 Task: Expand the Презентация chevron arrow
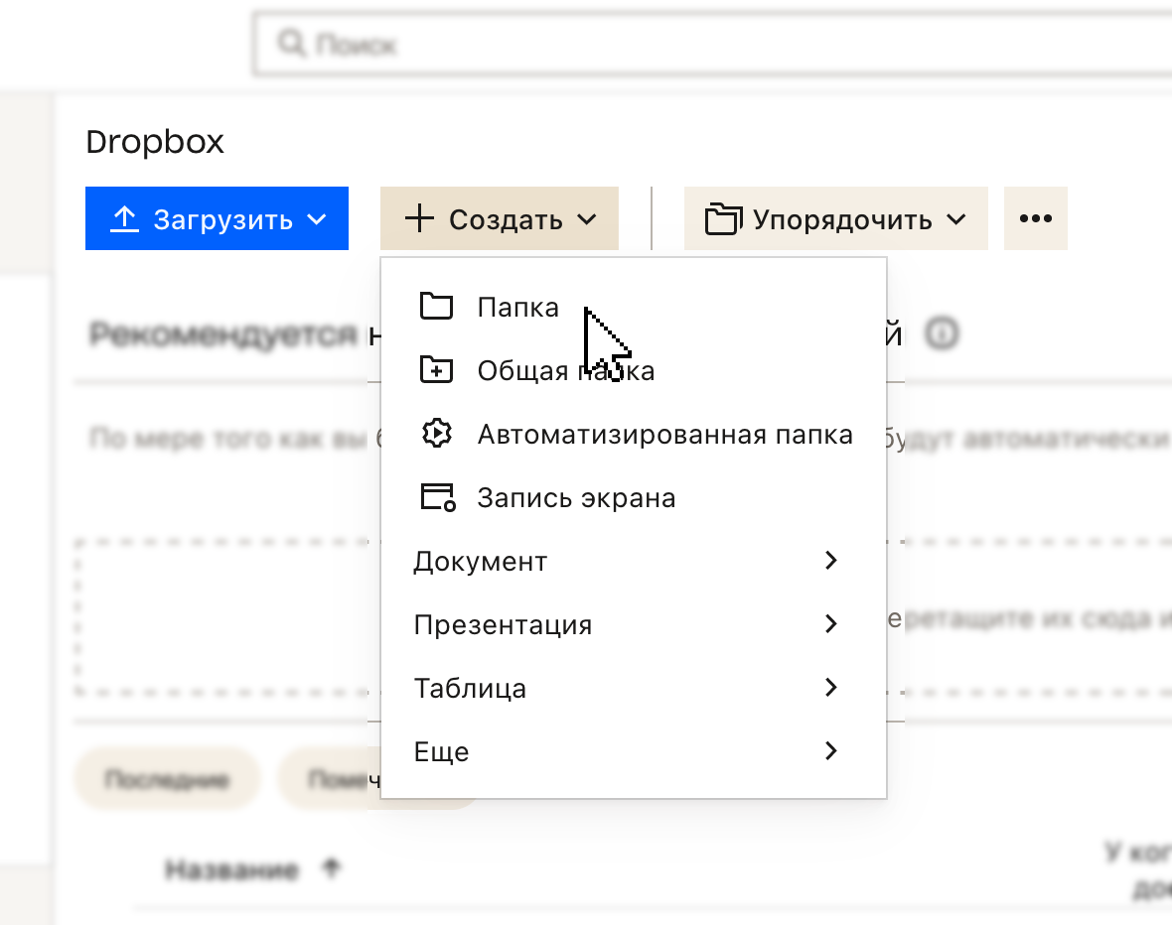tap(830, 624)
